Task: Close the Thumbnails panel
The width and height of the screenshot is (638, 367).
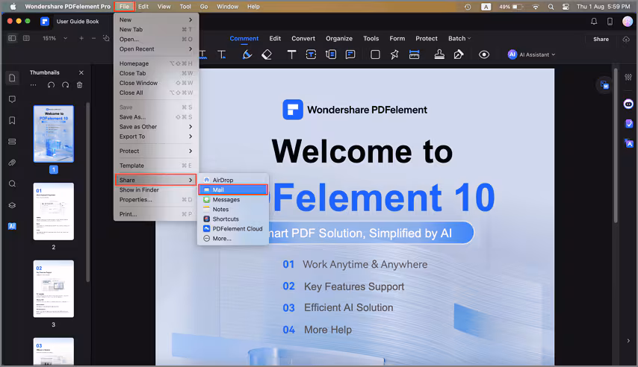Action: click(81, 72)
